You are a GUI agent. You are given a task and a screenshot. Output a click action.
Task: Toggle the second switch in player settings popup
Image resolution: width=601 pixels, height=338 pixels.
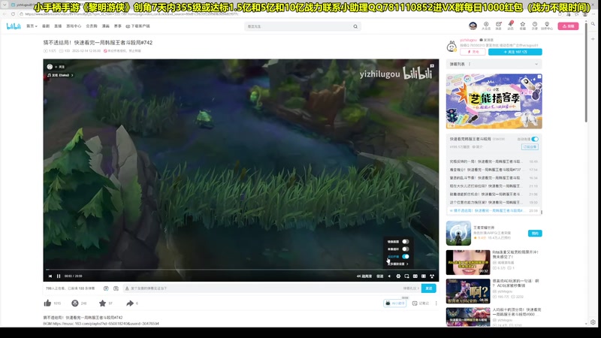pyautogui.click(x=406, y=249)
